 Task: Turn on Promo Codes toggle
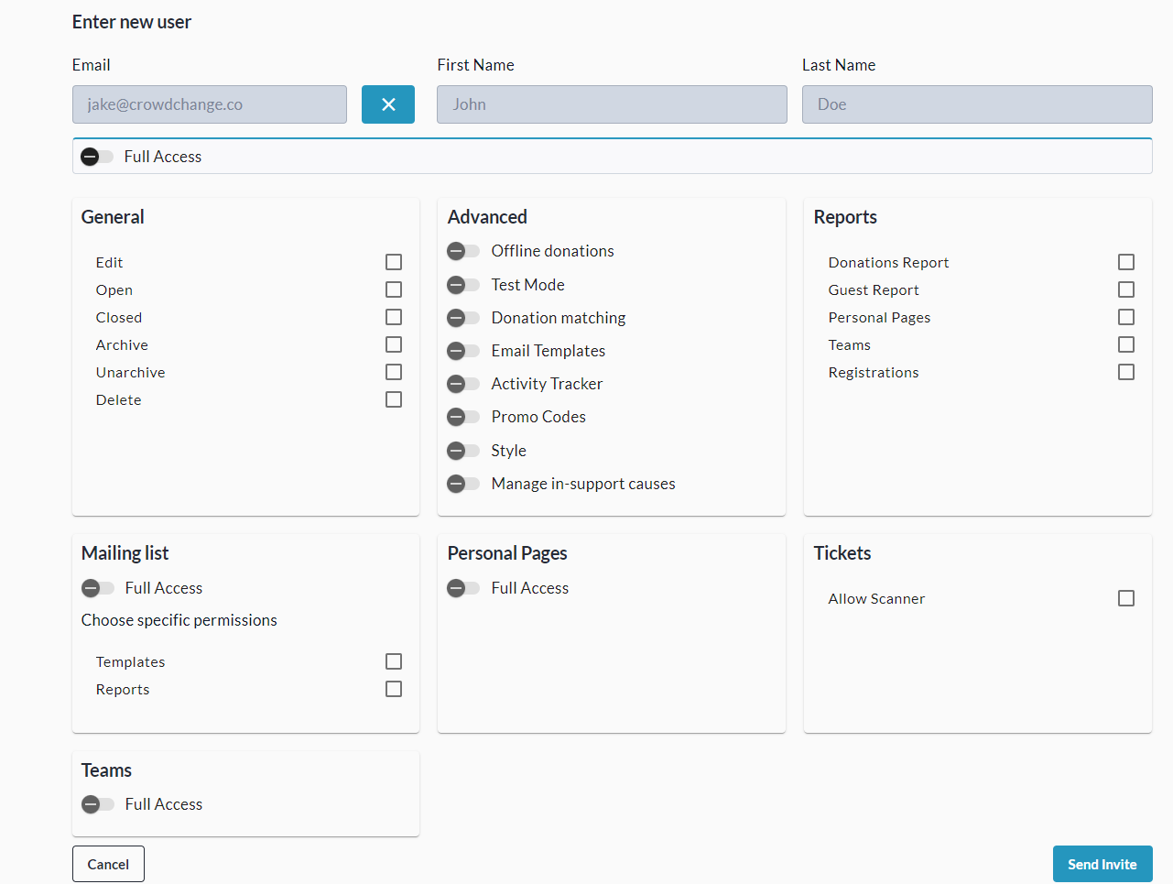(x=463, y=417)
